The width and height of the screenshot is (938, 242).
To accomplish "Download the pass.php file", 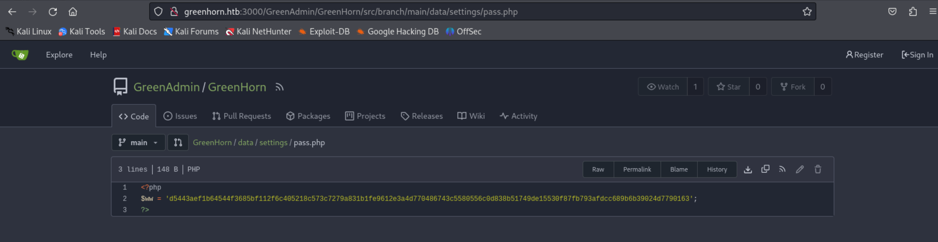I will (x=748, y=170).
